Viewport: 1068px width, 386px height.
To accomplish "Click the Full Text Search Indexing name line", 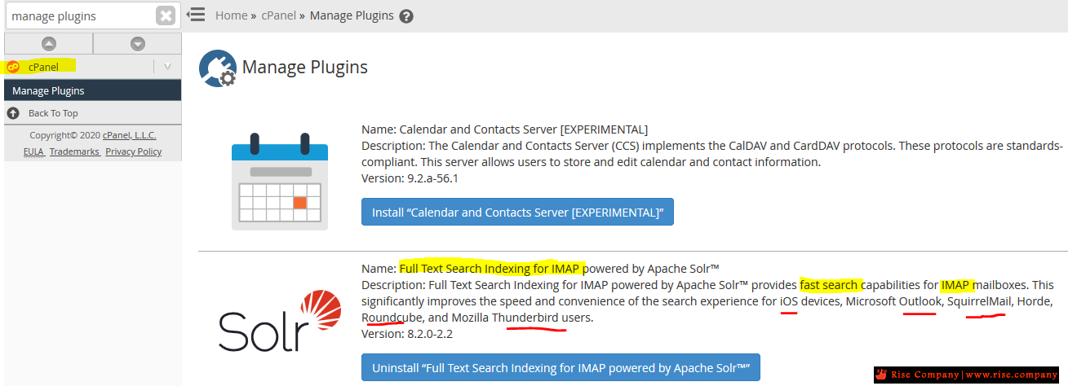I will pos(541,269).
